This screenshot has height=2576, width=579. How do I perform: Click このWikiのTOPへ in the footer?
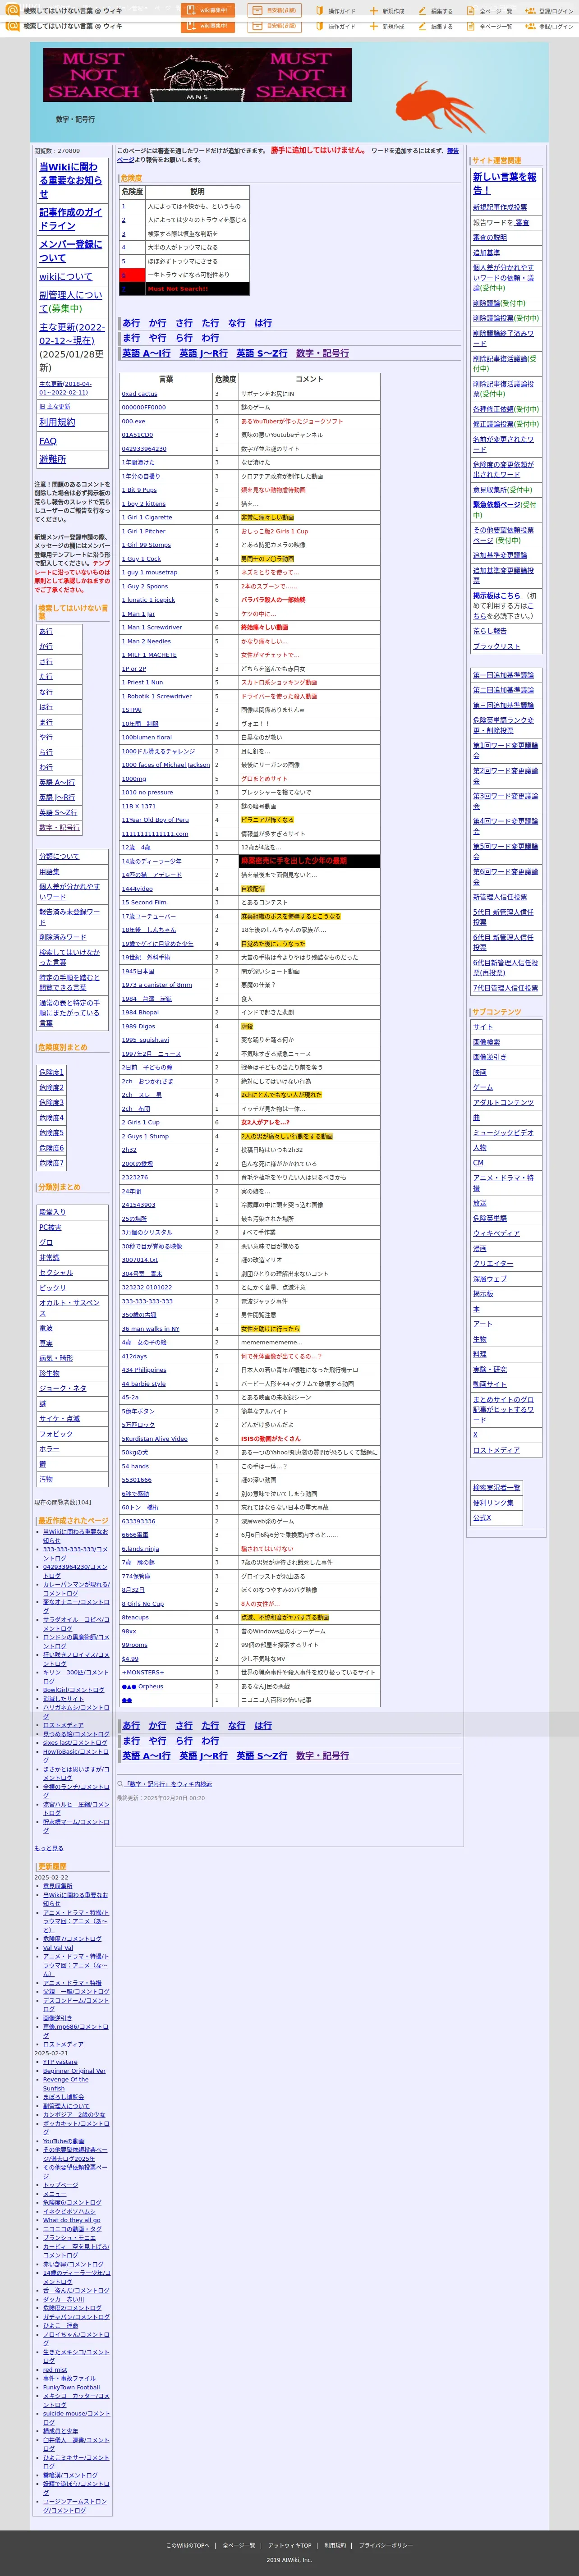[188, 2545]
